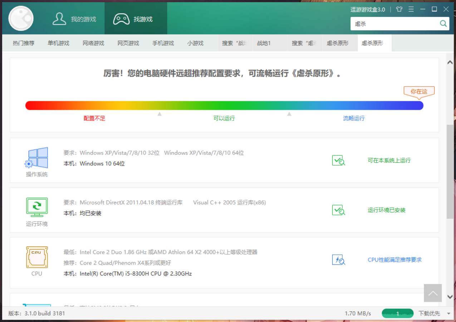
Task: Switch to 找游戏 tab
Action: tap(136, 19)
